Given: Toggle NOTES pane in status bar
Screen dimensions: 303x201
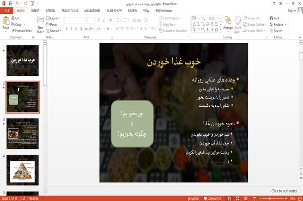Looking at the screenshot, I should coord(193,199).
